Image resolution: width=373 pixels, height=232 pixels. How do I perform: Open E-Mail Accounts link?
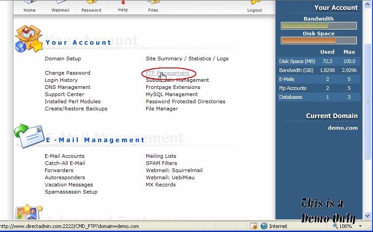click(x=64, y=156)
